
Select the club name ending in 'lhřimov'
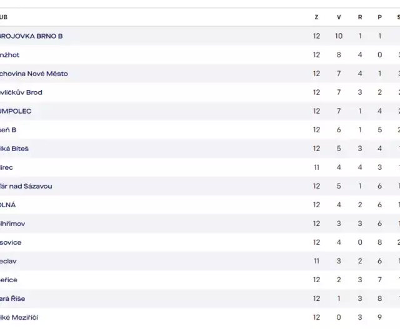[x=12, y=223]
